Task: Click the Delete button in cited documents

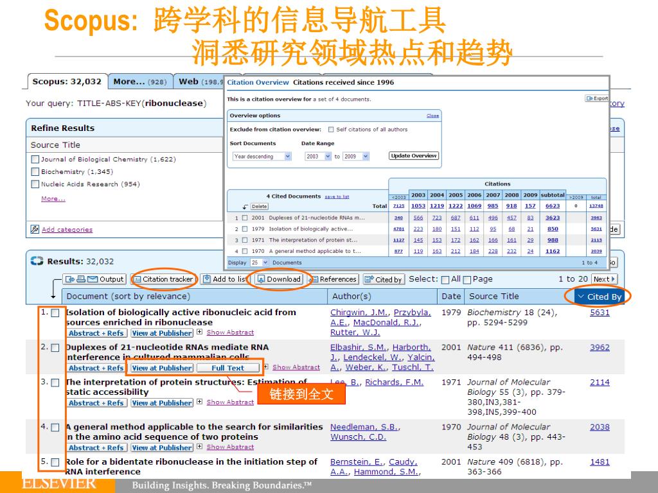Action: (x=259, y=206)
